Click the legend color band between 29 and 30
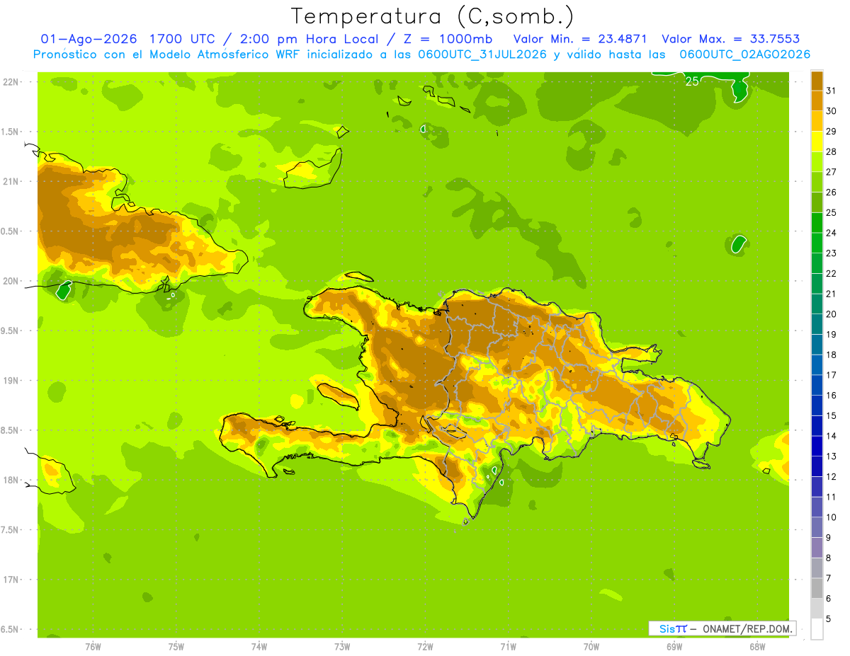The image size is (850, 656). 817,122
